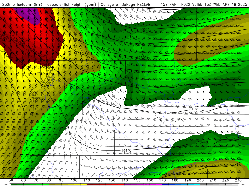Click the 90 value on the legend

point(61,180)
